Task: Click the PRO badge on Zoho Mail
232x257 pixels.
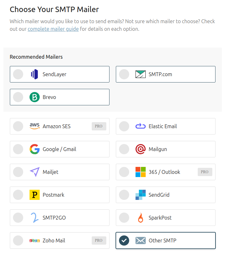Action: click(x=99, y=241)
